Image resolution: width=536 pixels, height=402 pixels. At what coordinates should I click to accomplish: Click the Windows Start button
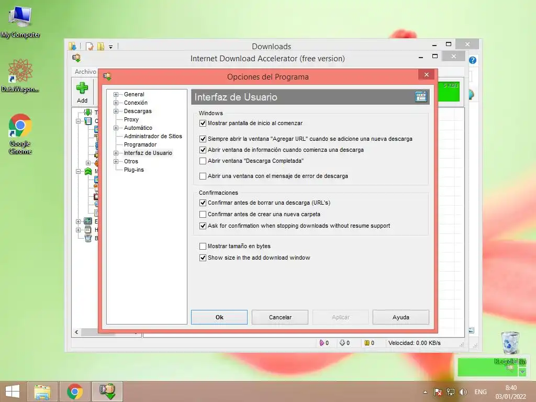(x=13, y=392)
